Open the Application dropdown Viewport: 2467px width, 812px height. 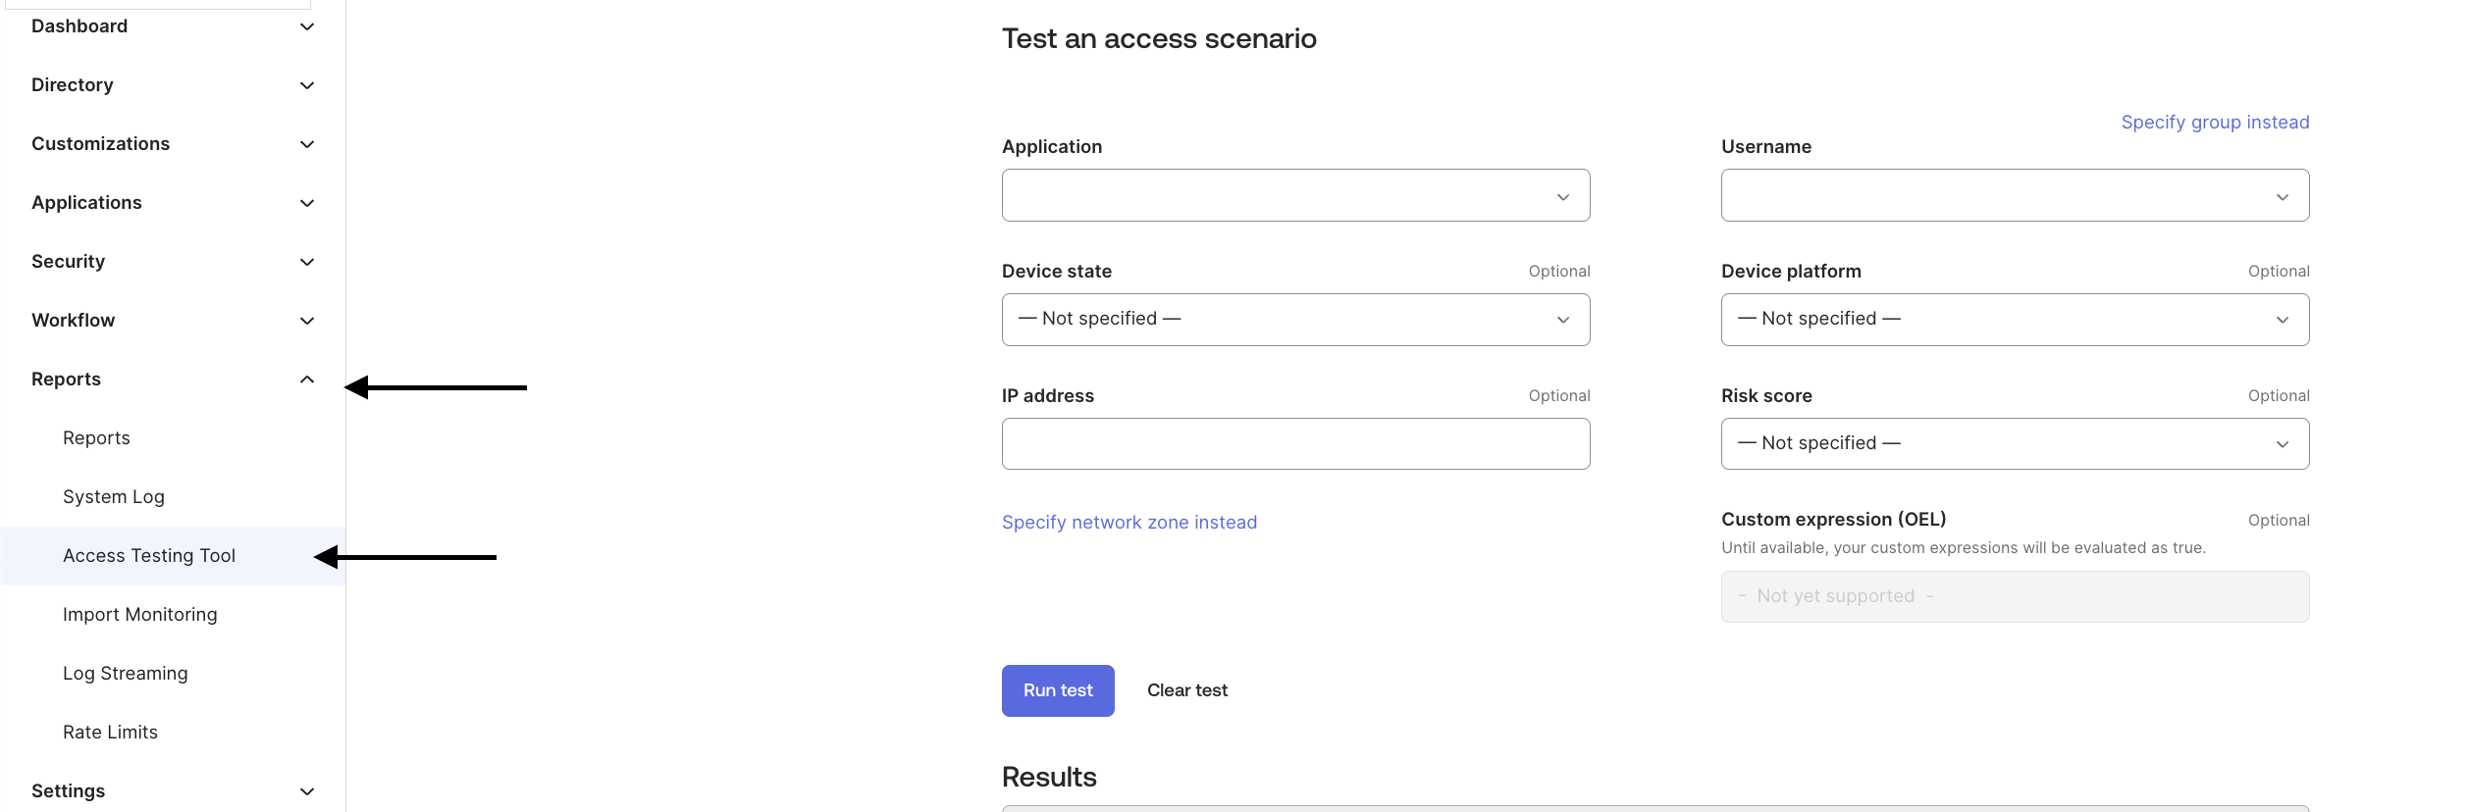(x=1295, y=196)
